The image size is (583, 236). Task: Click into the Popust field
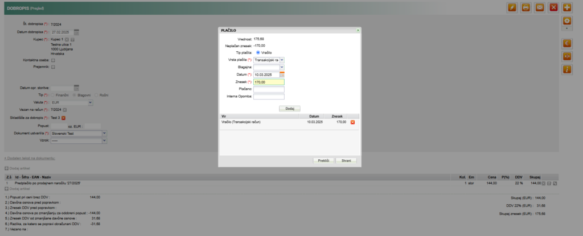59,126
